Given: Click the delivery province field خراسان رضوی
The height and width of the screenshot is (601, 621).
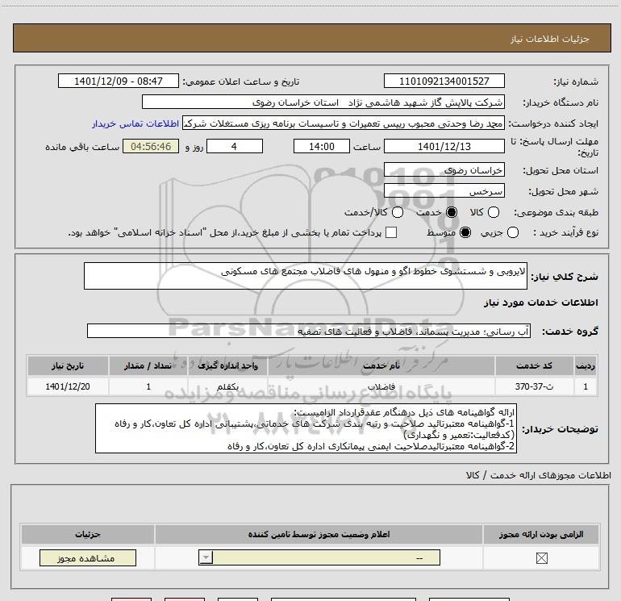Looking at the screenshot, I should (444, 170).
